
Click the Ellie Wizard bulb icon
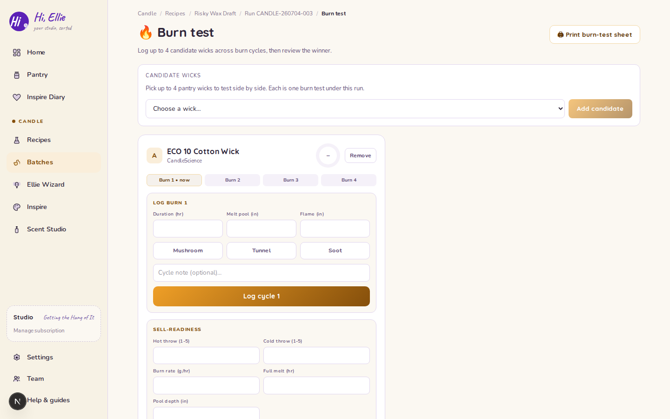coord(17,185)
